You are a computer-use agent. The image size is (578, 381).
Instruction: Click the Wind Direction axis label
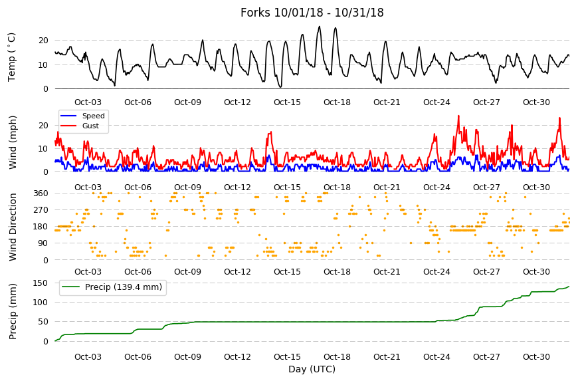[x=13, y=227]
